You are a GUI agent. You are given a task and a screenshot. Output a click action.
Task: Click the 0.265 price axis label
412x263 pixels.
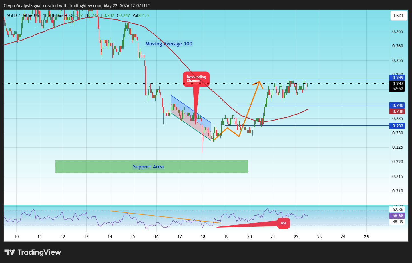(x=398, y=31)
